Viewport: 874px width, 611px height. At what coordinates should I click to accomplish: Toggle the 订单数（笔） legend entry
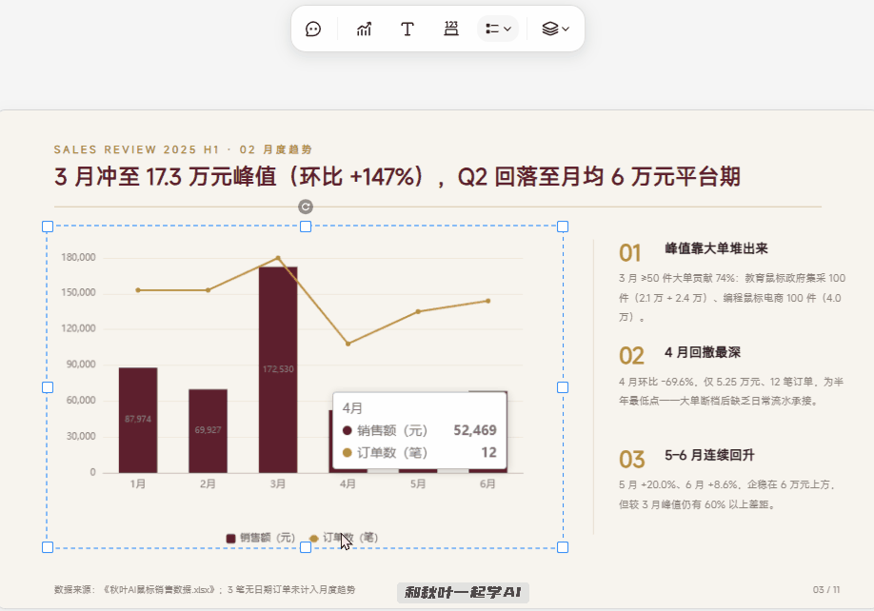click(344, 538)
